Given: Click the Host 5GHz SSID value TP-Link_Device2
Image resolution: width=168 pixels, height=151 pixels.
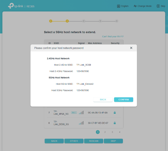Looking at the screenshot, I should (x=85, y=84).
